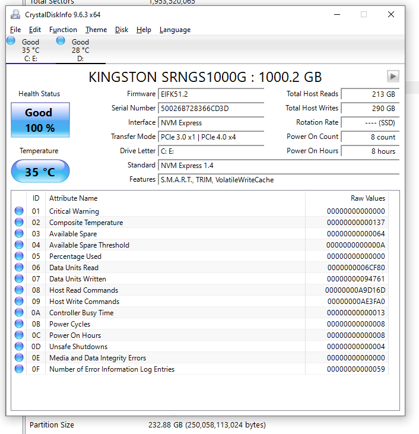419x434 pixels.
Task: Click the status icon for Number of Error Information Log Entries
Action: pyautogui.click(x=19, y=369)
